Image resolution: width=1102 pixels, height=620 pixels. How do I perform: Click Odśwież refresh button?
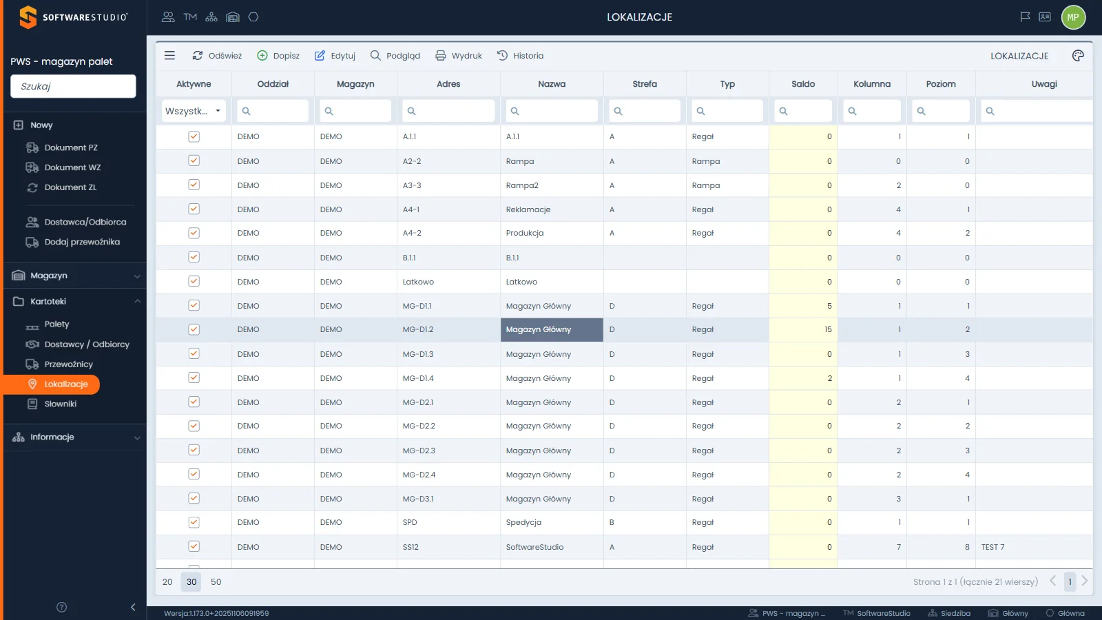[x=217, y=56]
